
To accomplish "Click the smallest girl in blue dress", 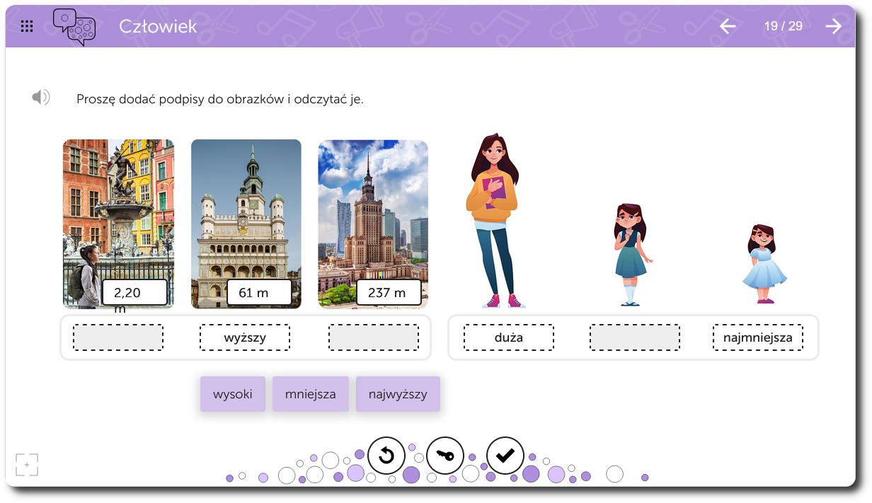I will click(x=764, y=264).
